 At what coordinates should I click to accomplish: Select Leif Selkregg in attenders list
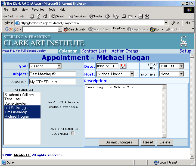tap(22, 108)
